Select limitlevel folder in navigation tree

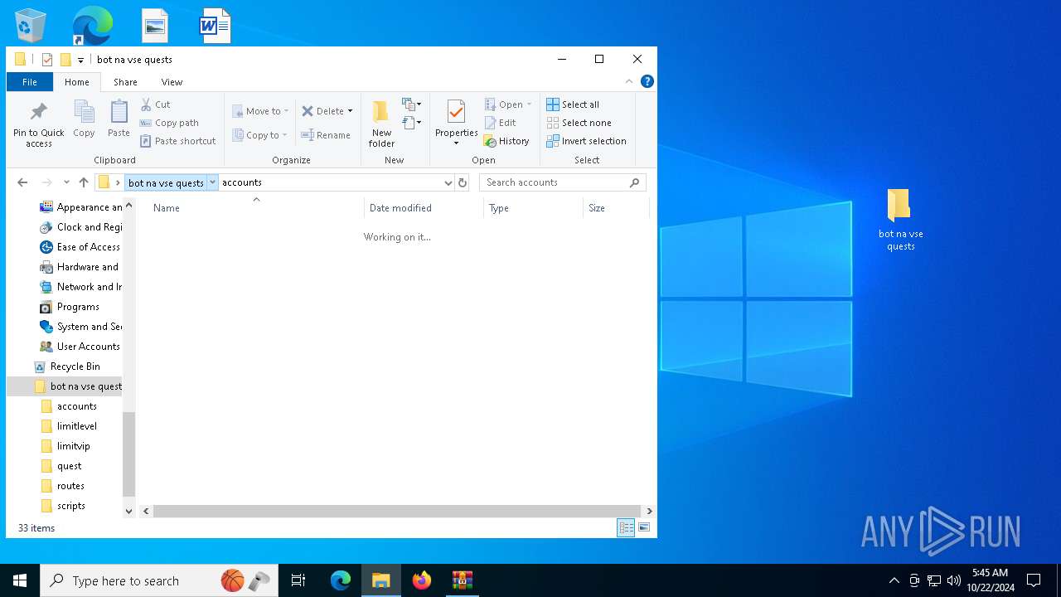(77, 426)
